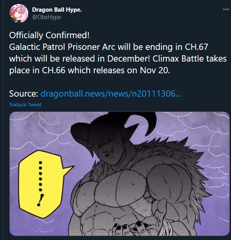This screenshot has height=240, width=231.
Task: Open the dragonball.news source link
Action: tap(111, 94)
